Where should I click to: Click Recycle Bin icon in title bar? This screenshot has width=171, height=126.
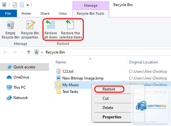4,4
